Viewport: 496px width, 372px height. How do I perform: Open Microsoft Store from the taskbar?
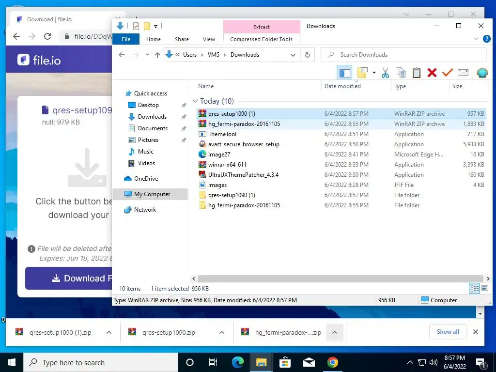(x=285, y=362)
